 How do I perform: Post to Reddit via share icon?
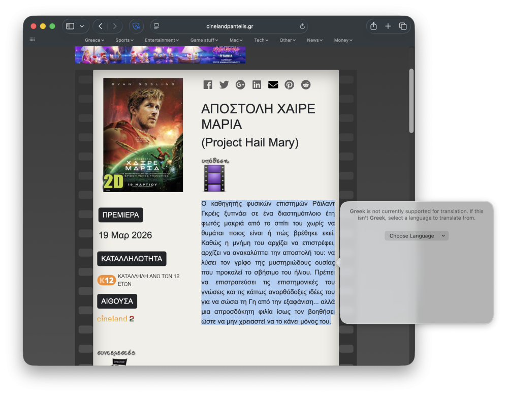305,85
